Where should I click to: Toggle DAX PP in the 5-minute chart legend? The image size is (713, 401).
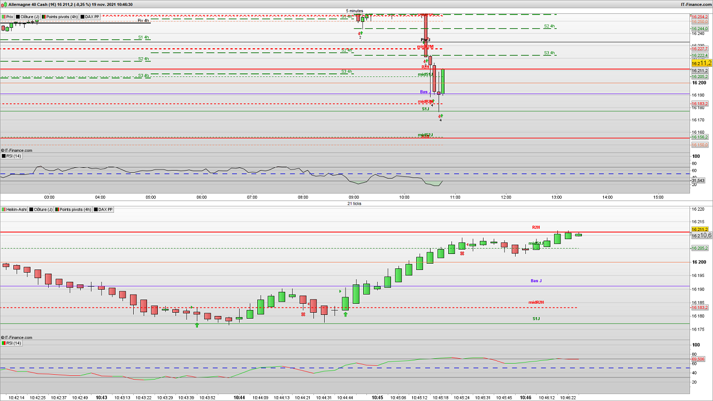[90, 17]
